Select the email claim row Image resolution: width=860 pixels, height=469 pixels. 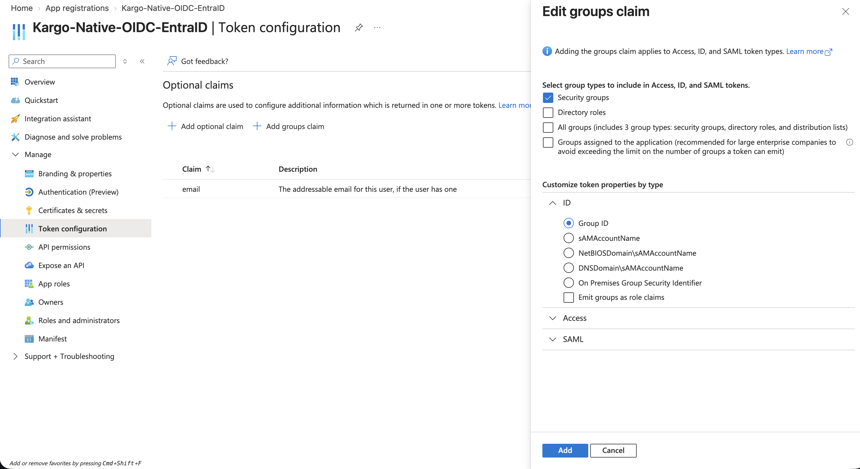[347, 189]
